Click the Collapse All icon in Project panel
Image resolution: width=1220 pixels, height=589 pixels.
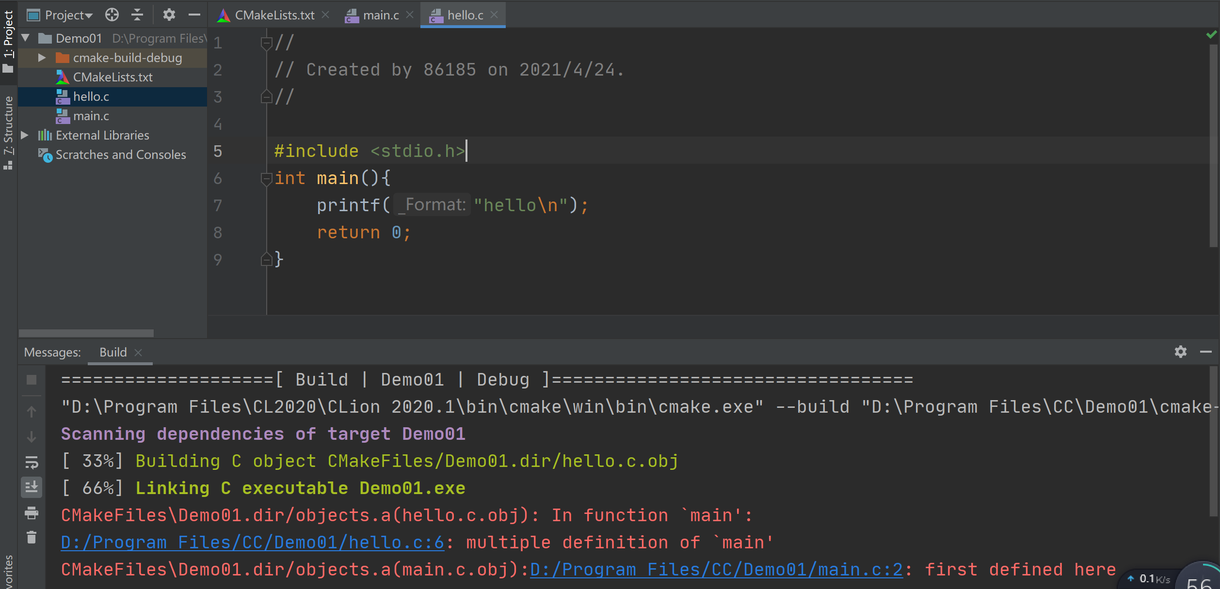(138, 15)
